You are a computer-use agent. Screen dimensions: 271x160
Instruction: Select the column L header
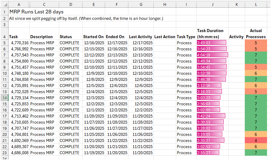click(256, 5)
